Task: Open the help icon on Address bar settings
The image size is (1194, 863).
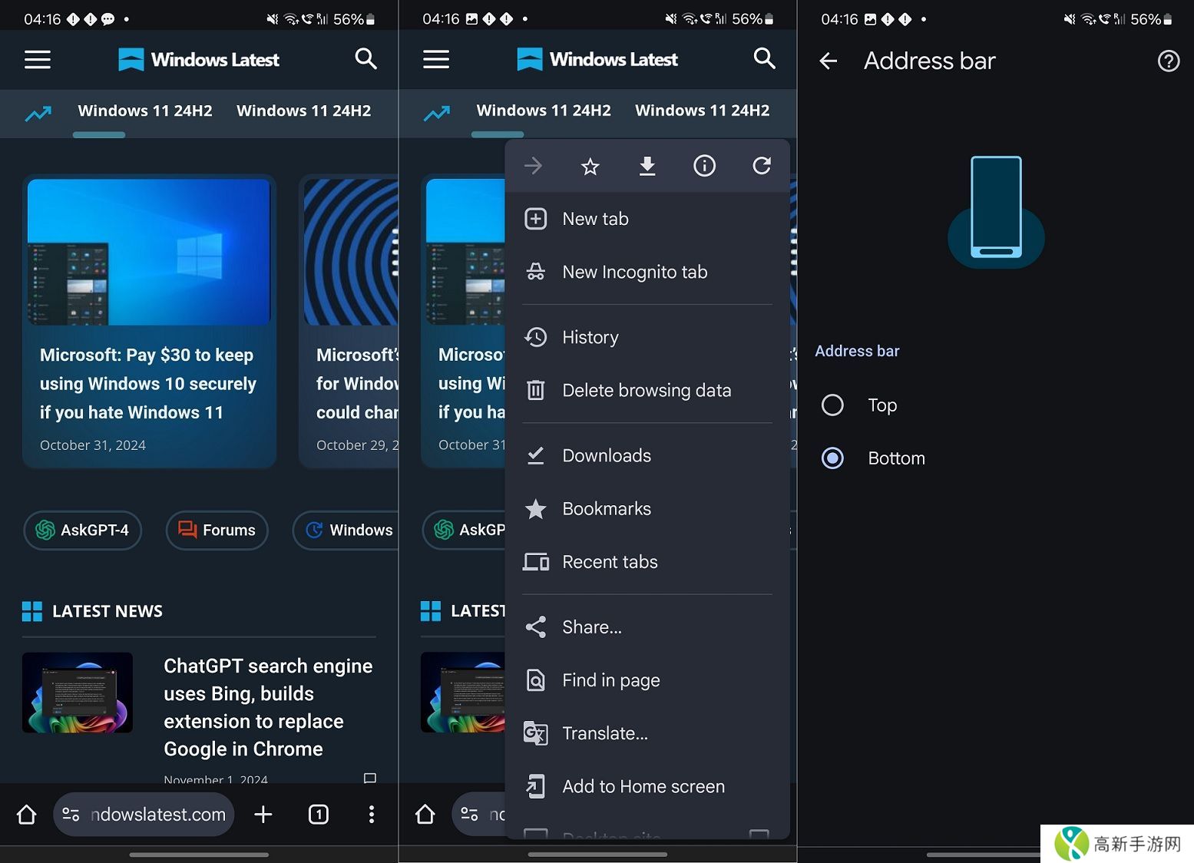Action: pos(1168,61)
